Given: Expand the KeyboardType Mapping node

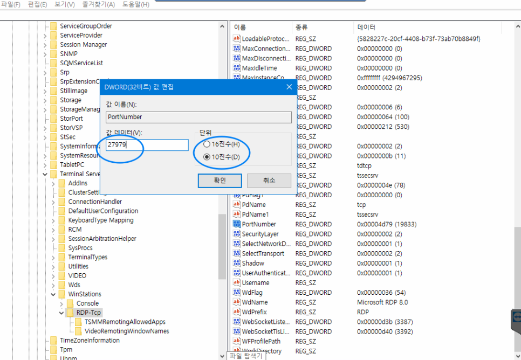Looking at the screenshot, I should tap(53, 220).
